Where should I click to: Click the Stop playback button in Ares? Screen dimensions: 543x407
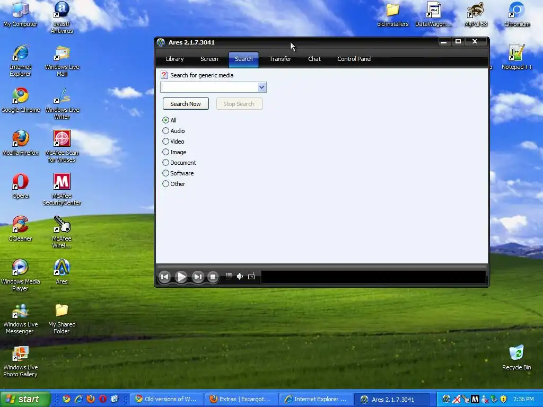(213, 277)
